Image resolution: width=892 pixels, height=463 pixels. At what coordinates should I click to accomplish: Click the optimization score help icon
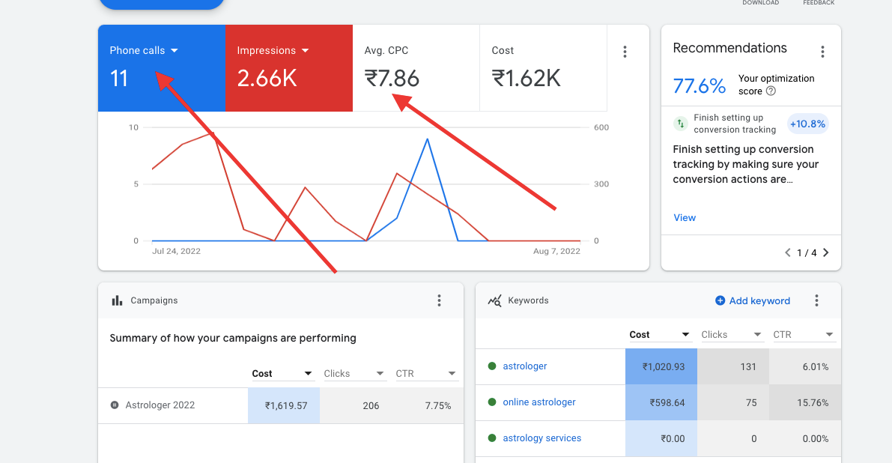pyautogui.click(x=771, y=91)
